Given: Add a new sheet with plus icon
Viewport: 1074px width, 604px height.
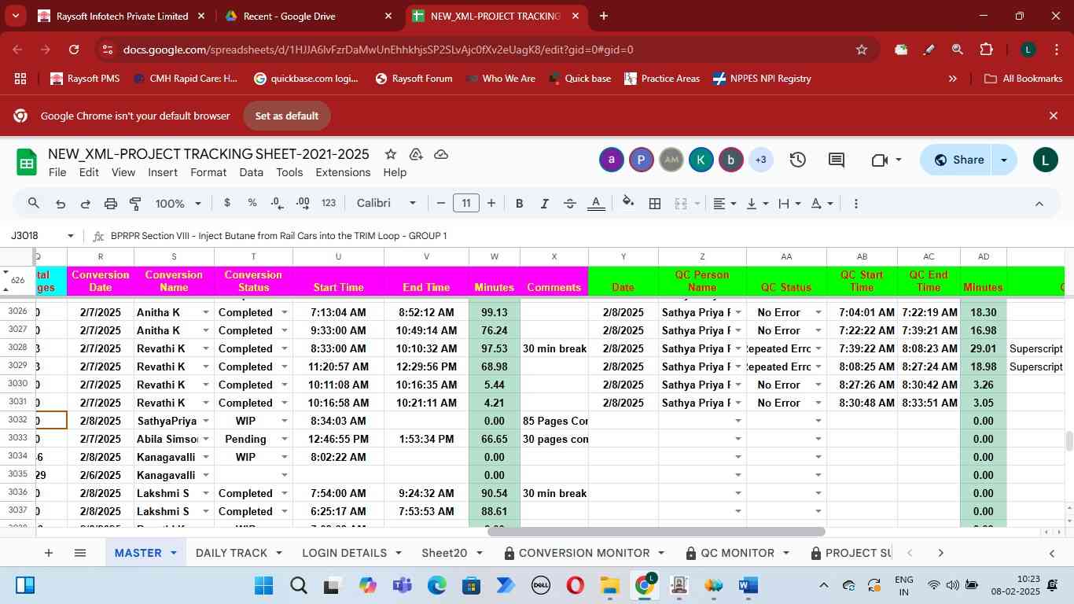Looking at the screenshot, I should tap(49, 553).
